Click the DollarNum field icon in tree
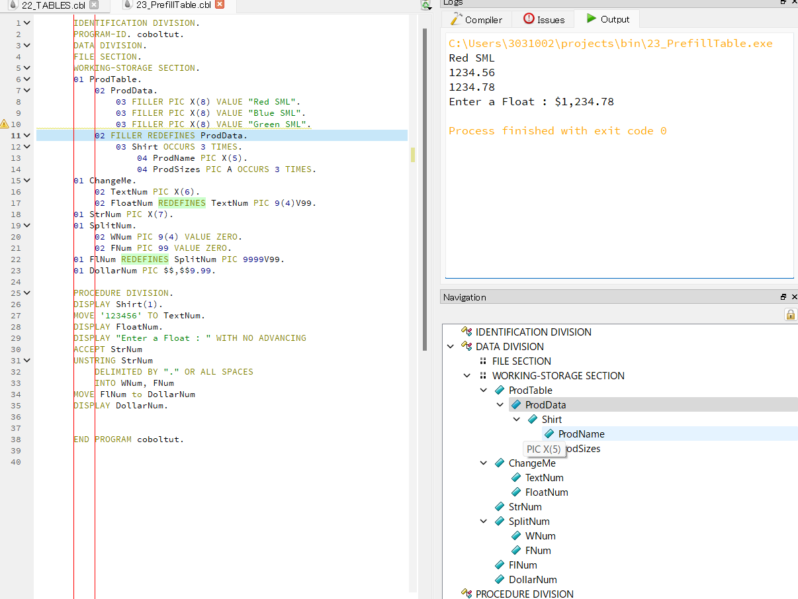The width and height of the screenshot is (798, 599). tap(500, 579)
